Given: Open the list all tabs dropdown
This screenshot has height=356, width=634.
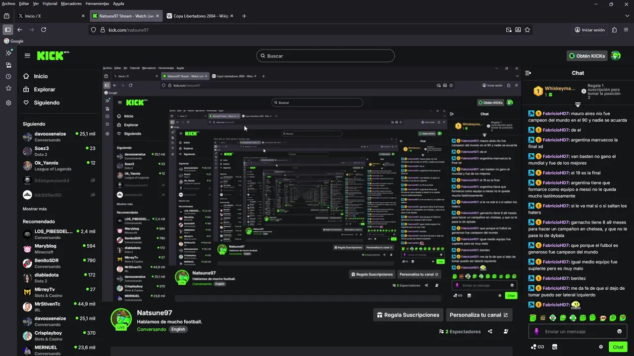Looking at the screenshot, I should 628,16.
